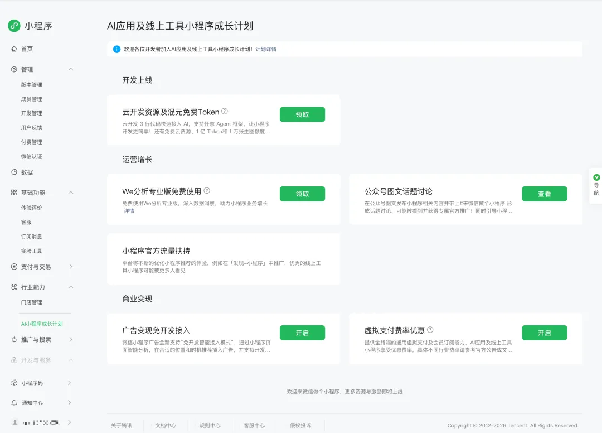Collapse the 基础功能 section chevron
The height and width of the screenshot is (433, 602).
pos(71,192)
